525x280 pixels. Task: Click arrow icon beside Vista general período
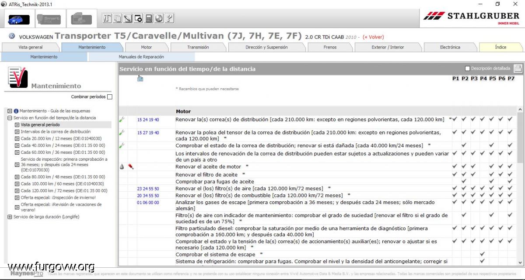coord(17,125)
